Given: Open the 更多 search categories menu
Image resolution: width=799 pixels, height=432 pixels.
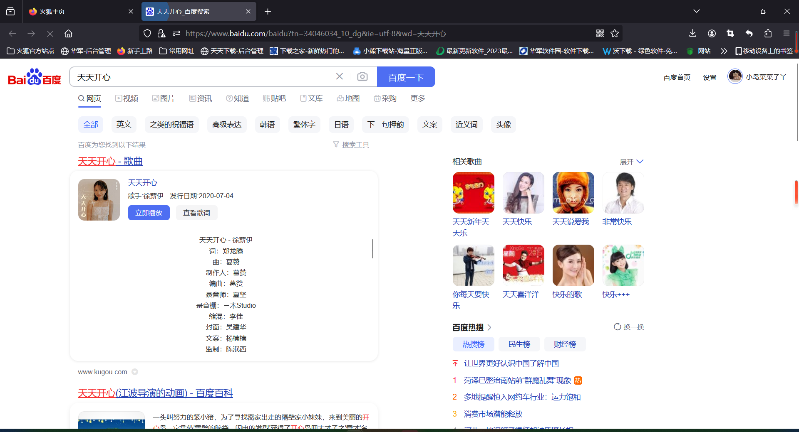Looking at the screenshot, I should 418,98.
